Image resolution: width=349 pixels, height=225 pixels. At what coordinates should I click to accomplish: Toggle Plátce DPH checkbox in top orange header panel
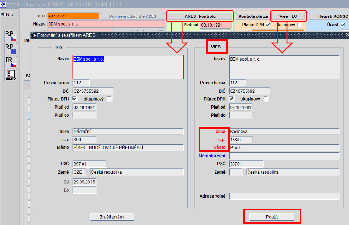click(x=268, y=25)
